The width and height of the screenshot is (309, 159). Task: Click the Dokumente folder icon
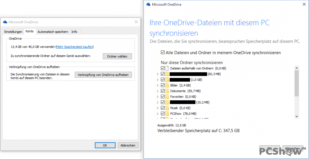coord(167,91)
